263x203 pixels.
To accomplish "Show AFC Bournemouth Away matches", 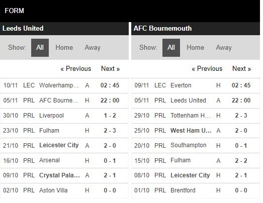I will click(224, 48).
